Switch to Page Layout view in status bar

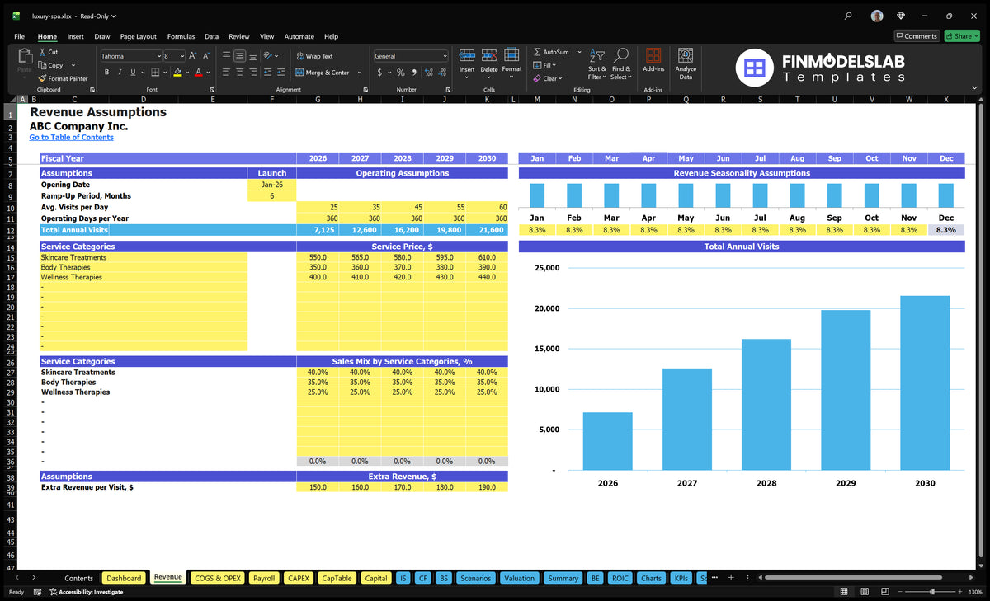pos(863,592)
